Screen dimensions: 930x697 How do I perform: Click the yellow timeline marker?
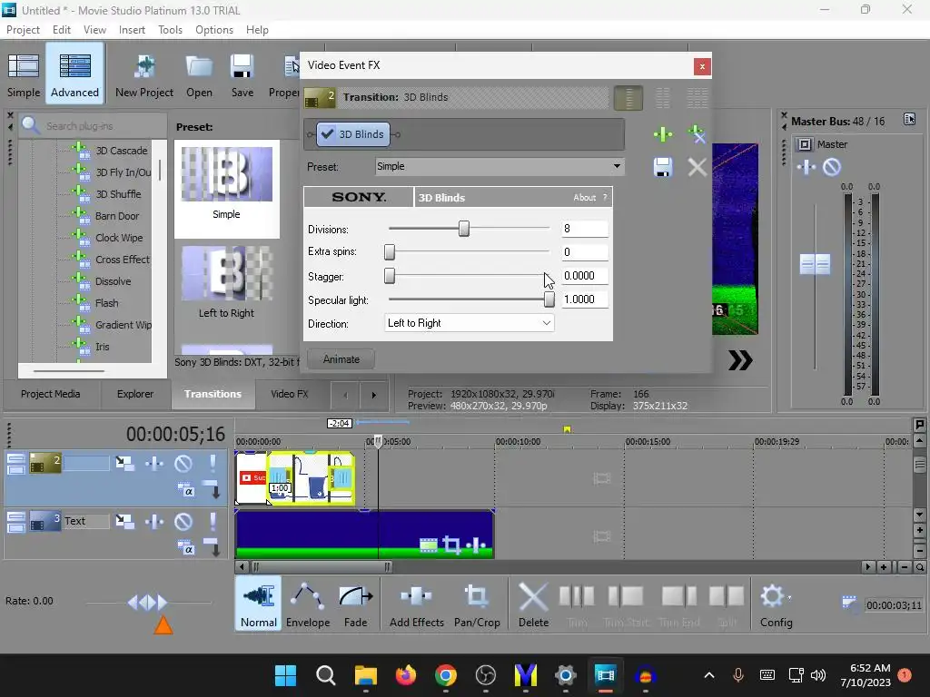[567, 429]
